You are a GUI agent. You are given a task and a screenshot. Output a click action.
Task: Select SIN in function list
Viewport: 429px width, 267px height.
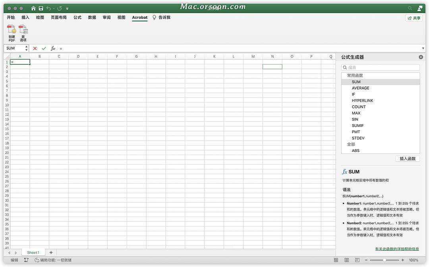tap(381, 119)
